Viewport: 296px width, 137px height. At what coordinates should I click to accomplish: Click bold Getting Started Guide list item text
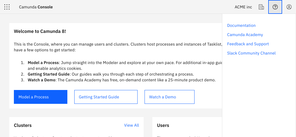point(49,74)
